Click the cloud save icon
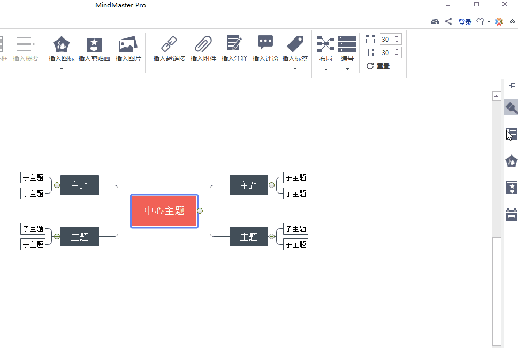The height and width of the screenshot is (348, 518). point(435,22)
